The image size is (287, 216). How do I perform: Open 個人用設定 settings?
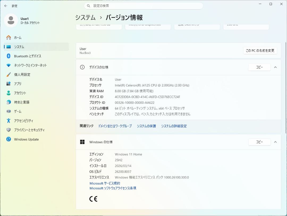36,74
